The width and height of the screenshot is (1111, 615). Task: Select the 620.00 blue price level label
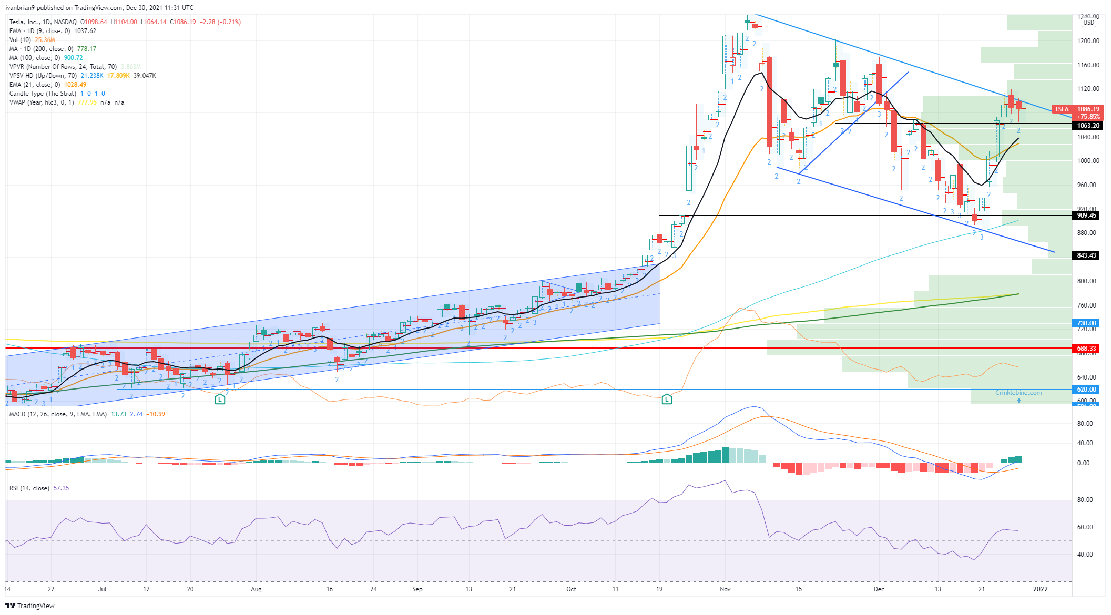(1086, 389)
